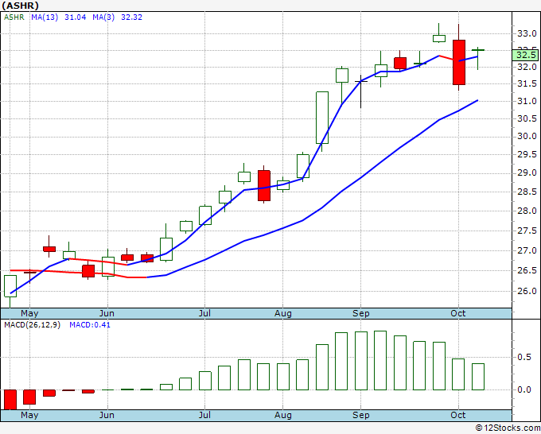Click May on the price chart time axis

tap(29, 314)
